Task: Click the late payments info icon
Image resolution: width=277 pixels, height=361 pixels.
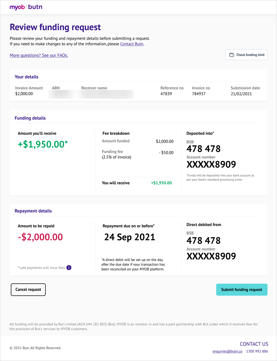Action: [x=69, y=268]
